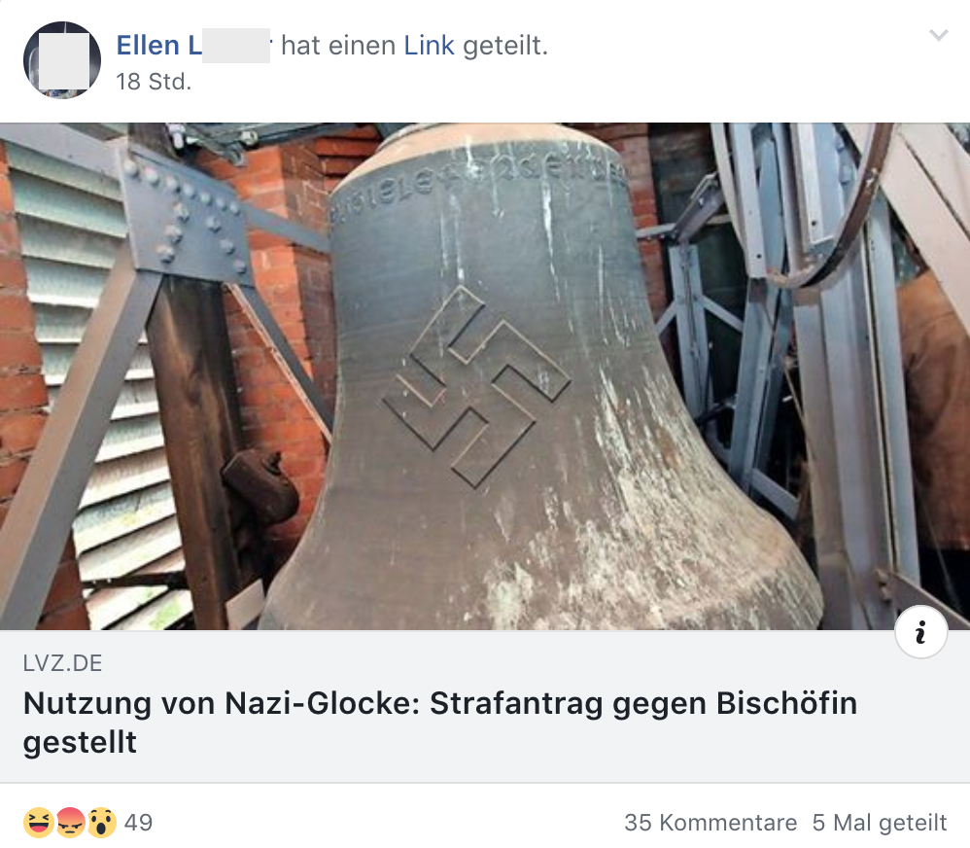Image resolution: width=970 pixels, height=848 pixels.
Task: Click the surprised Wow reaction emoji
Action: (x=101, y=823)
